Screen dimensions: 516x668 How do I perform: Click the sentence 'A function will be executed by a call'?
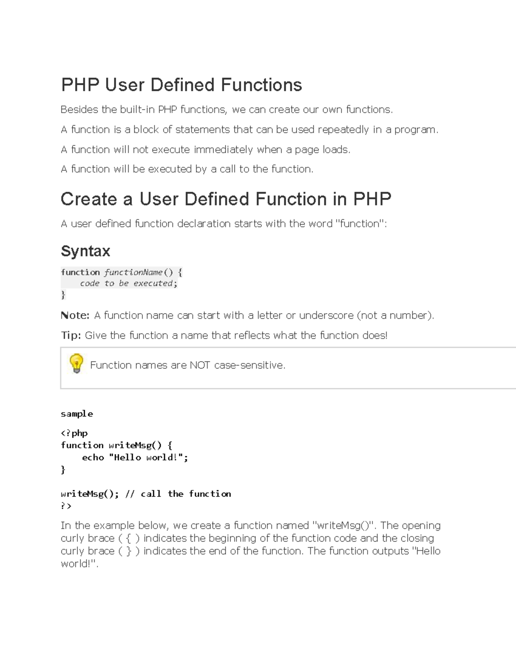pyautogui.click(x=187, y=169)
